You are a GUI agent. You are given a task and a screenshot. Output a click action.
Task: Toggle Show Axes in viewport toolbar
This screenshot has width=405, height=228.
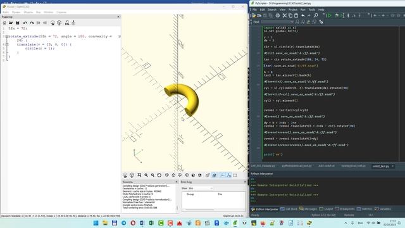(223, 175)
